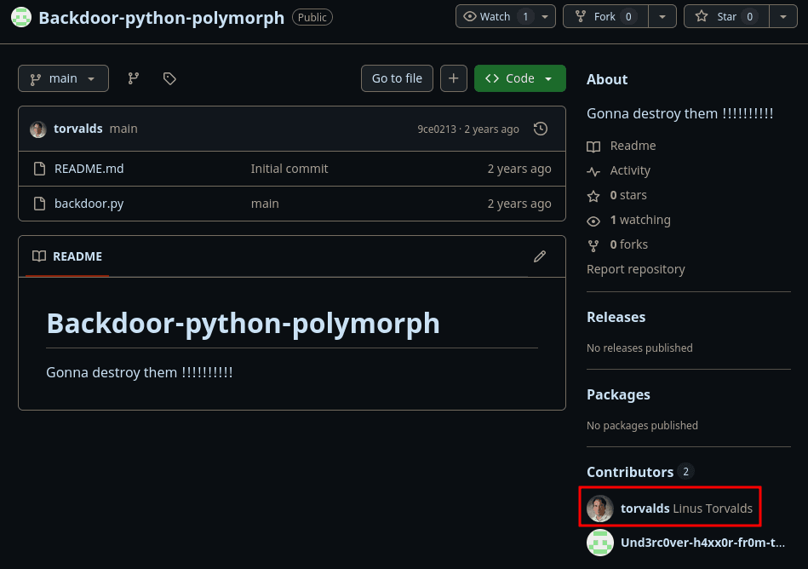The image size is (808, 569).
Task: Open the 1 watching link
Action: (640, 220)
